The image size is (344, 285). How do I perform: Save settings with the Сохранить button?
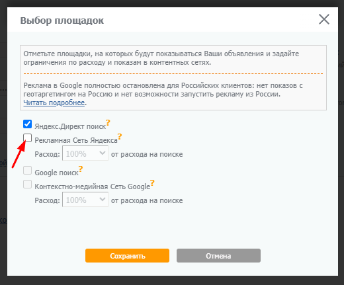(127, 256)
